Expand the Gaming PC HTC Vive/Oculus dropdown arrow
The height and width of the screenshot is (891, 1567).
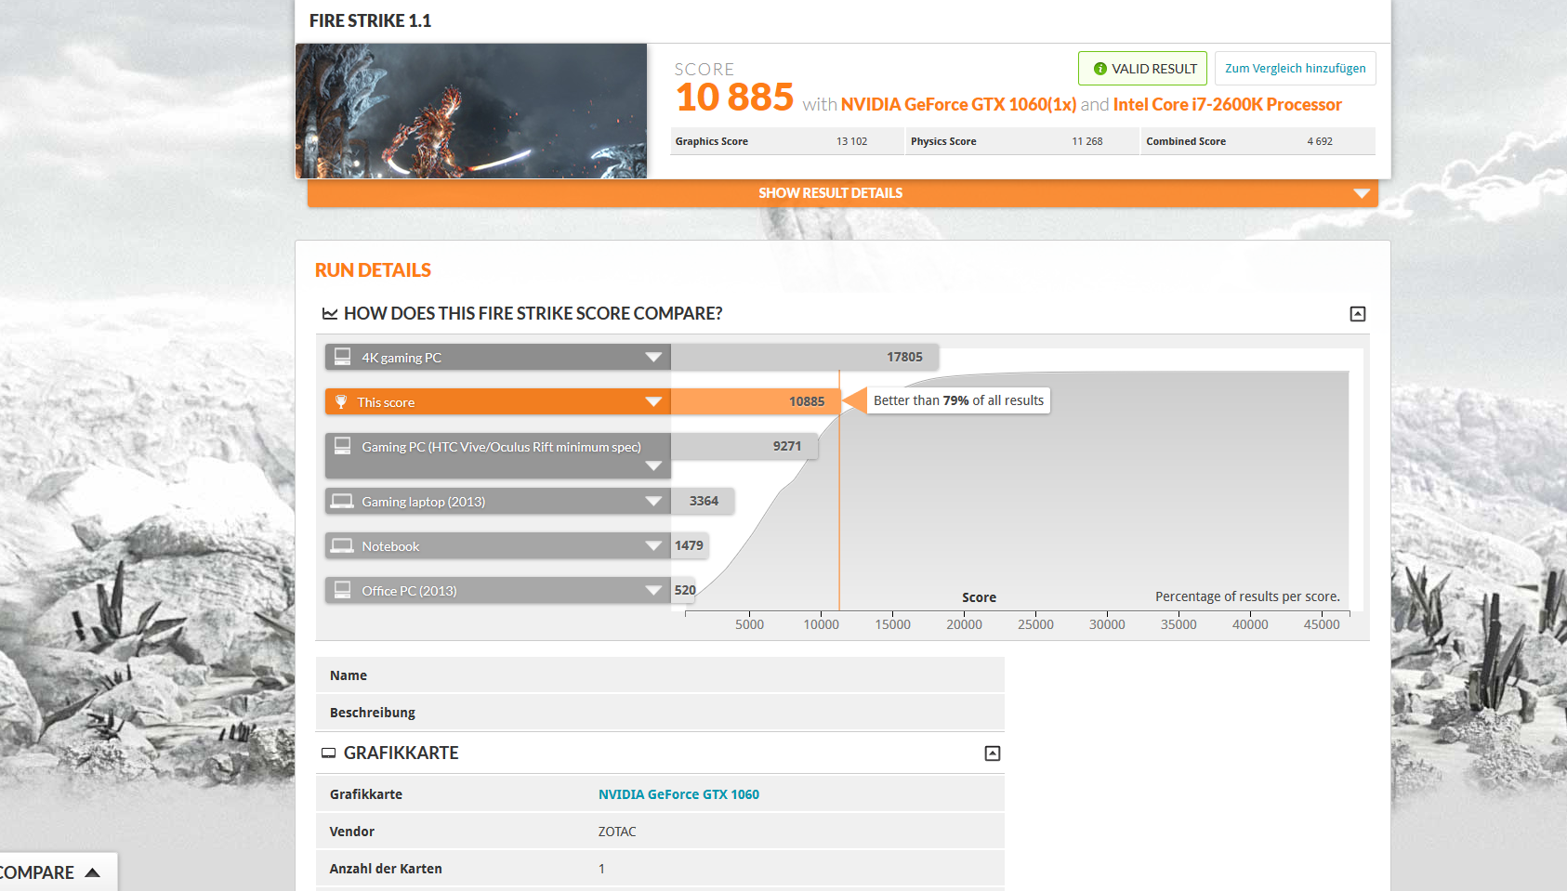(x=653, y=466)
